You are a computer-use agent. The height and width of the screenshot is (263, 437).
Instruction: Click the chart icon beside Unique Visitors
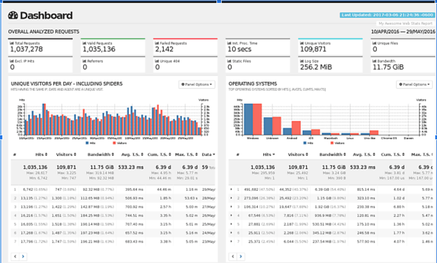[302, 43]
